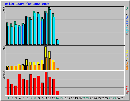The height and width of the screenshot is (101, 130).
Task: Click day 6 on the x-axis
Action: (x=27, y=98)
